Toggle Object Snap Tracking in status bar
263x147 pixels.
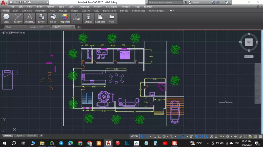click(179, 137)
